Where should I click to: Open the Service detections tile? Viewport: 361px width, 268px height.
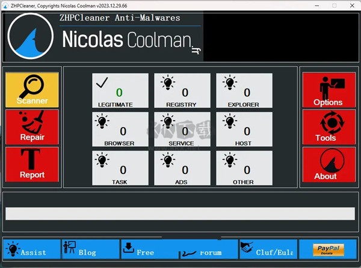(182, 129)
